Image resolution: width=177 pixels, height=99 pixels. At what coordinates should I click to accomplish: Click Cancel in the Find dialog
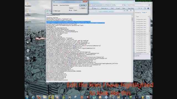pyautogui.click(x=83, y=8)
